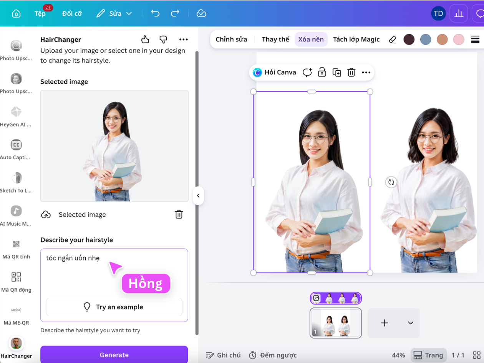Open the Auto Captions app

pyautogui.click(x=16, y=149)
